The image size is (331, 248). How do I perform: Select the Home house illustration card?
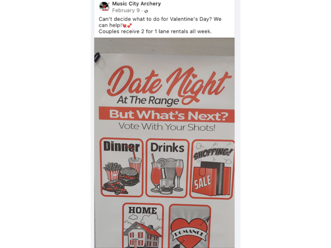click(x=143, y=226)
